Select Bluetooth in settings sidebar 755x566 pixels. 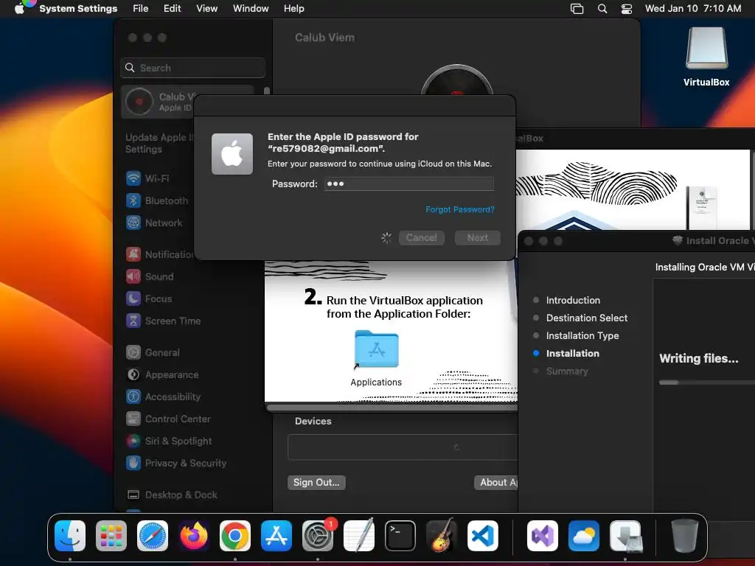[x=156, y=200]
